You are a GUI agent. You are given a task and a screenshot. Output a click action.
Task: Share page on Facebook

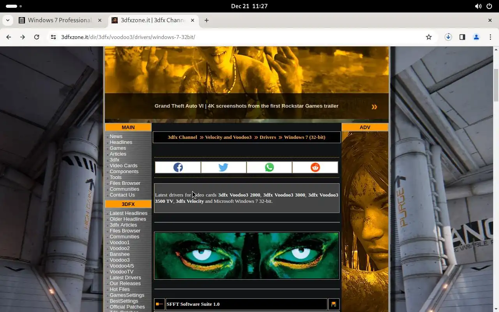coord(178,167)
